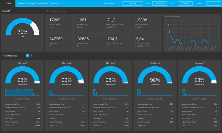The height and width of the screenshot is (133, 222).
Task: Select the 1661 Defect Product value
Action: click(82, 20)
